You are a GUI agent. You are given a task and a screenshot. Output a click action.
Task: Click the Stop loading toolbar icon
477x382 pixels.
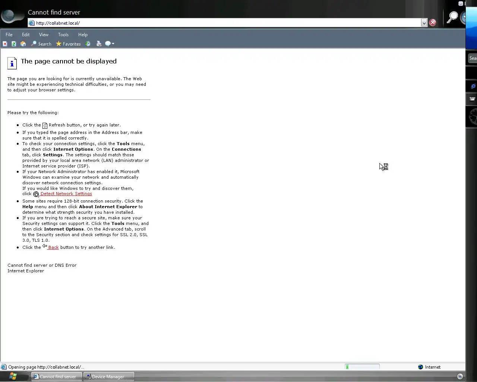pos(5,44)
